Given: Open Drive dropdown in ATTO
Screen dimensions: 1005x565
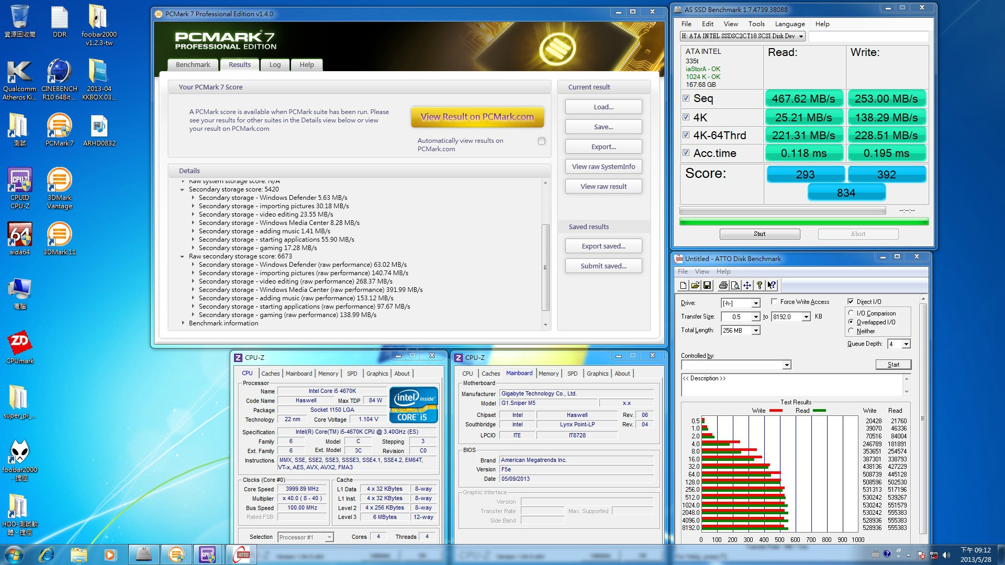Looking at the screenshot, I should point(756,303).
